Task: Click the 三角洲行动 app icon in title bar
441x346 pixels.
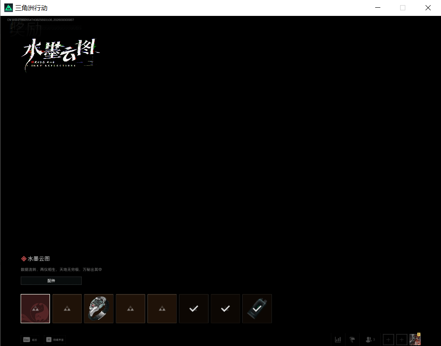Action: pyautogui.click(x=9, y=8)
